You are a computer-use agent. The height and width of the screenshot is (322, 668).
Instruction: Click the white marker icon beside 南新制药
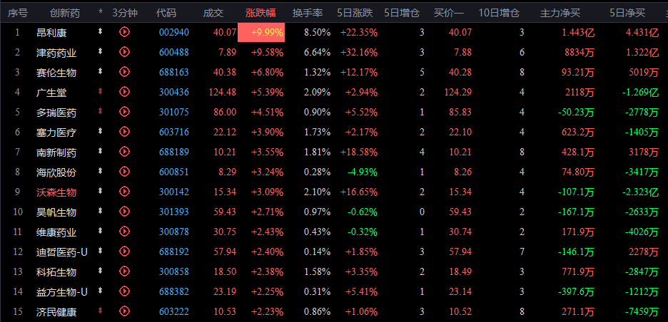pyautogui.click(x=101, y=150)
